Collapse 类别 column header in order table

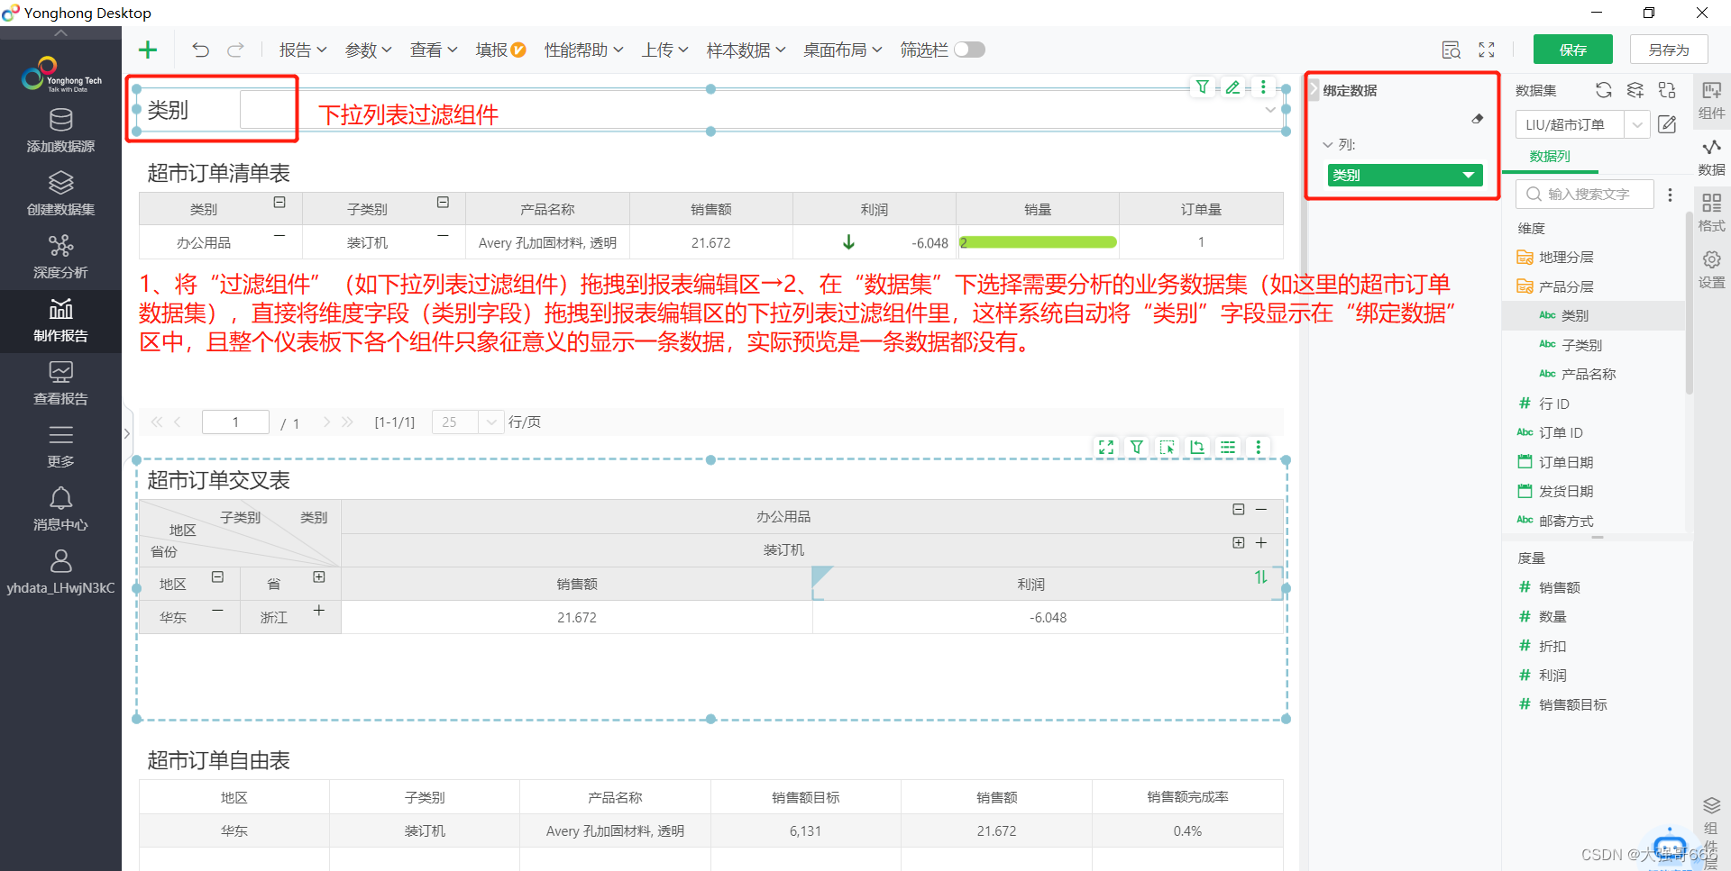click(x=279, y=203)
